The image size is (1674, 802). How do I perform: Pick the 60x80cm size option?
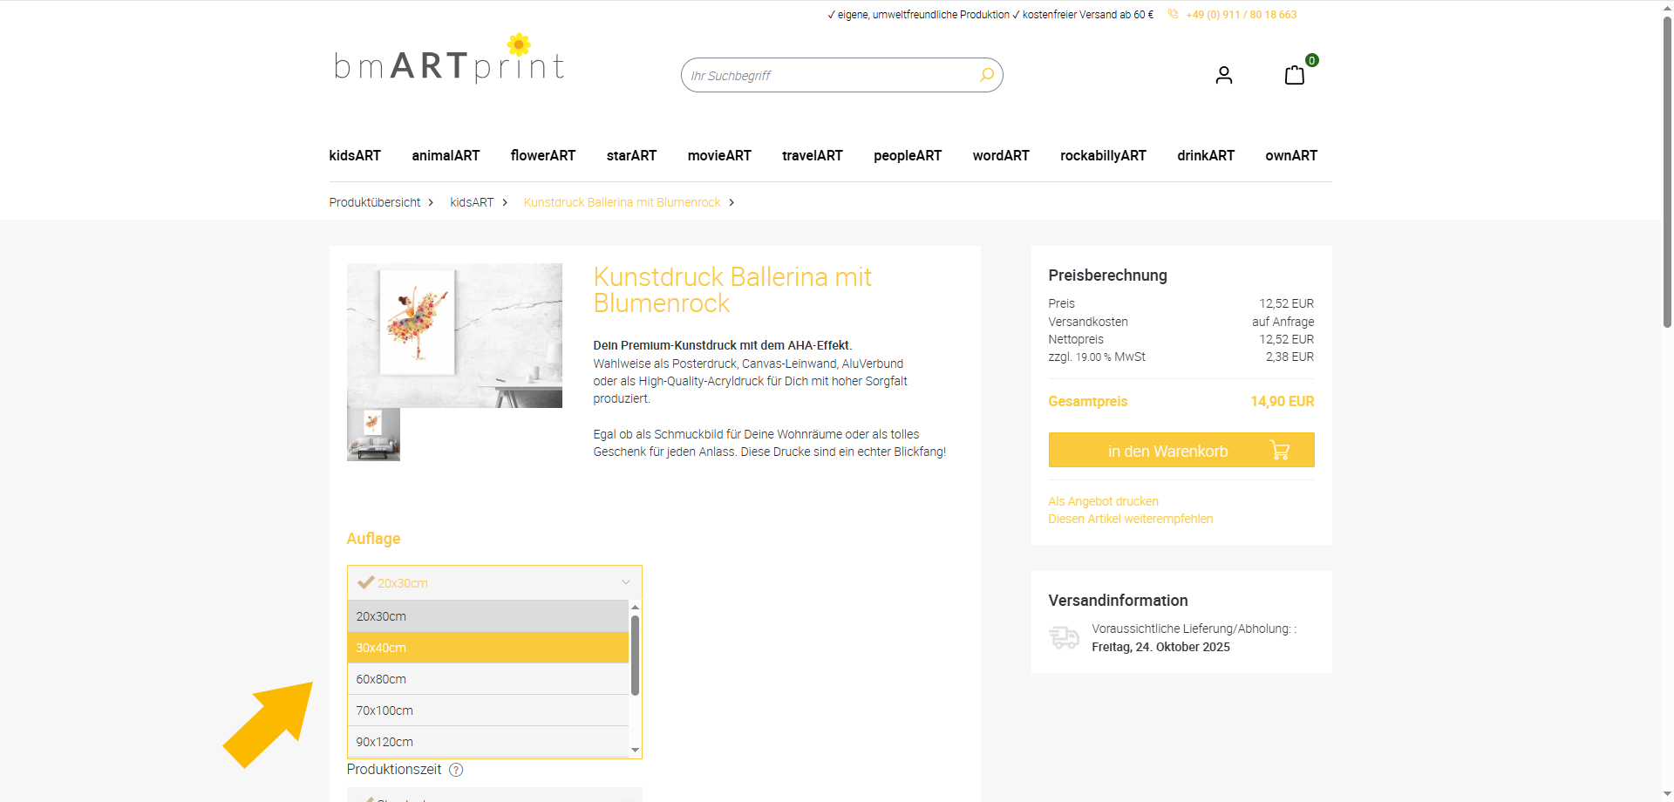[x=487, y=679]
